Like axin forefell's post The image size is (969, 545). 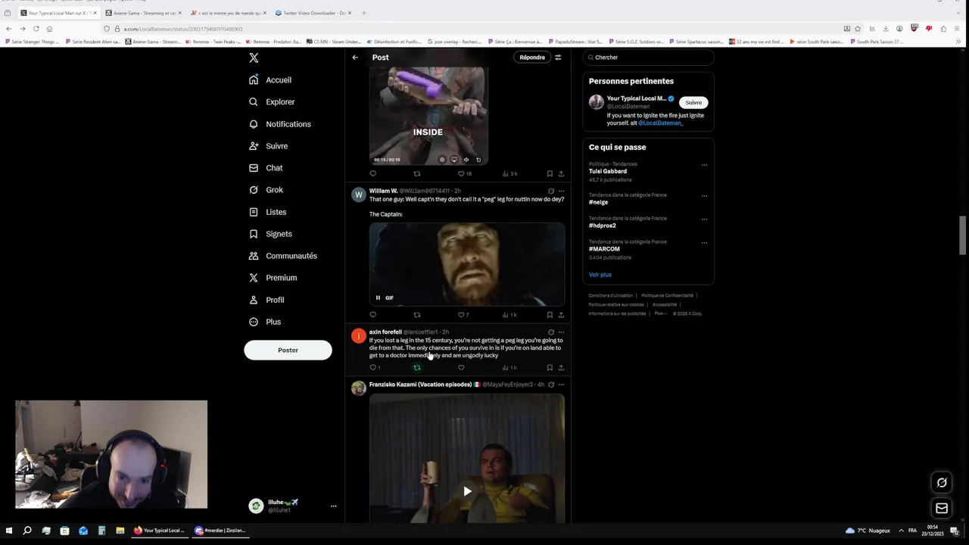(x=461, y=368)
